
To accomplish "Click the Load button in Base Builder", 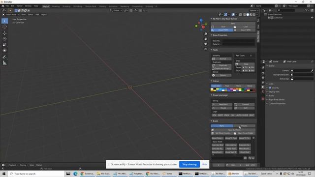I will (244, 27).
